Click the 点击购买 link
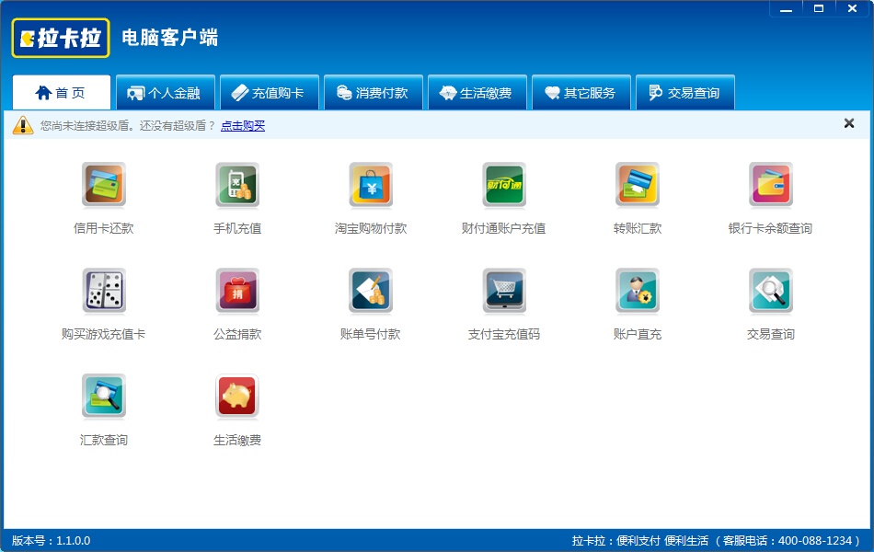The width and height of the screenshot is (874, 552). tap(243, 126)
